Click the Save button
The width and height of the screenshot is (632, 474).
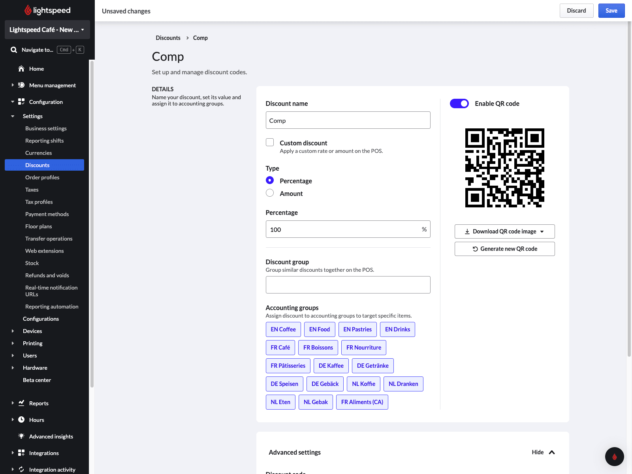(x=611, y=11)
